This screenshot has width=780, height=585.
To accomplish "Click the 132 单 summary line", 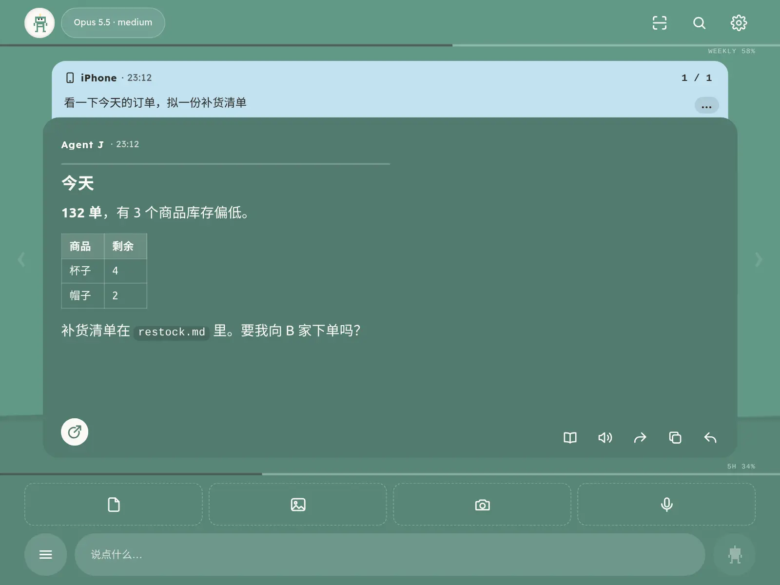I will click(x=156, y=213).
